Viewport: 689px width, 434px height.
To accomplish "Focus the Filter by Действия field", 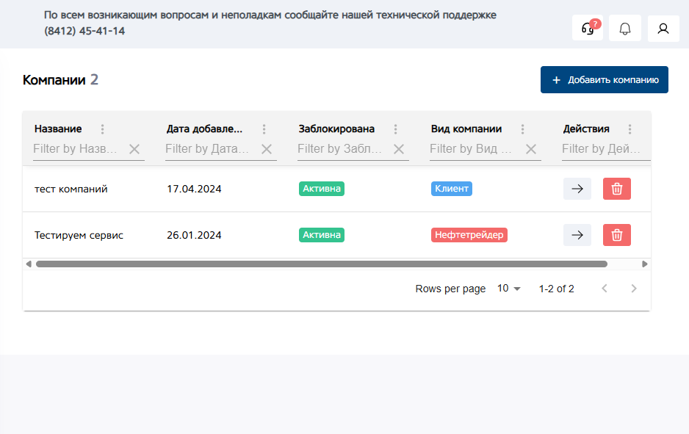I will (x=606, y=149).
